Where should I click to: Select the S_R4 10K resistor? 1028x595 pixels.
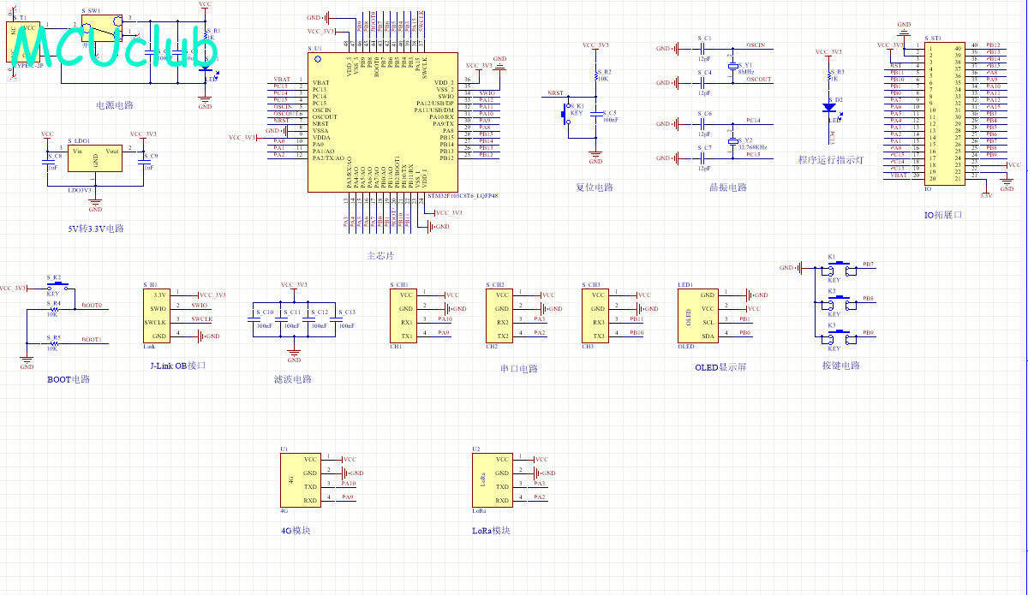coord(54,309)
